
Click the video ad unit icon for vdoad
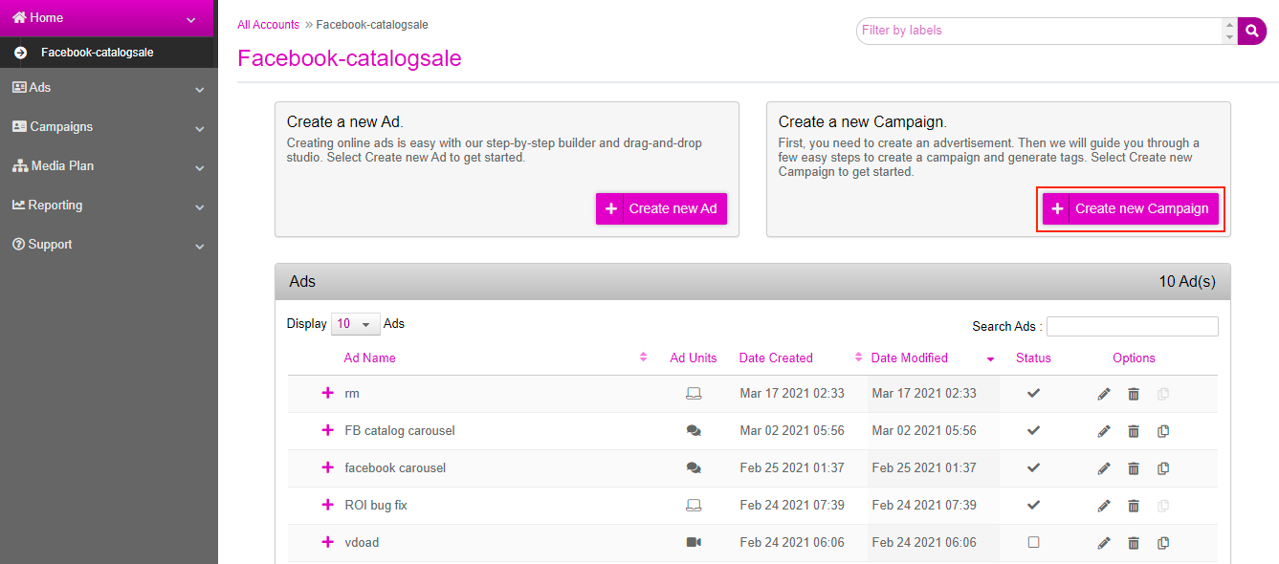coord(694,542)
